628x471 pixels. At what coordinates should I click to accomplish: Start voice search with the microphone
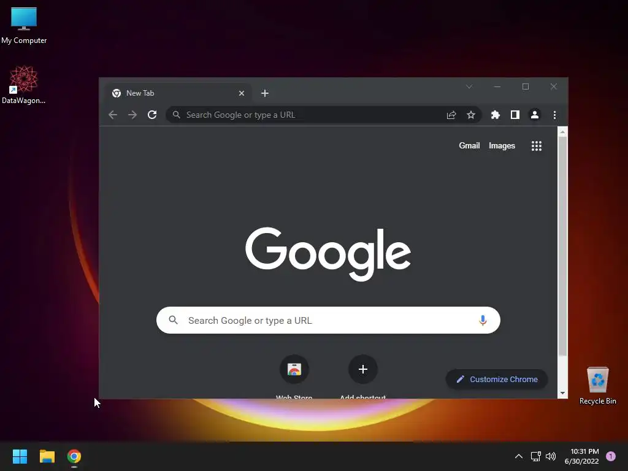click(483, 320)
